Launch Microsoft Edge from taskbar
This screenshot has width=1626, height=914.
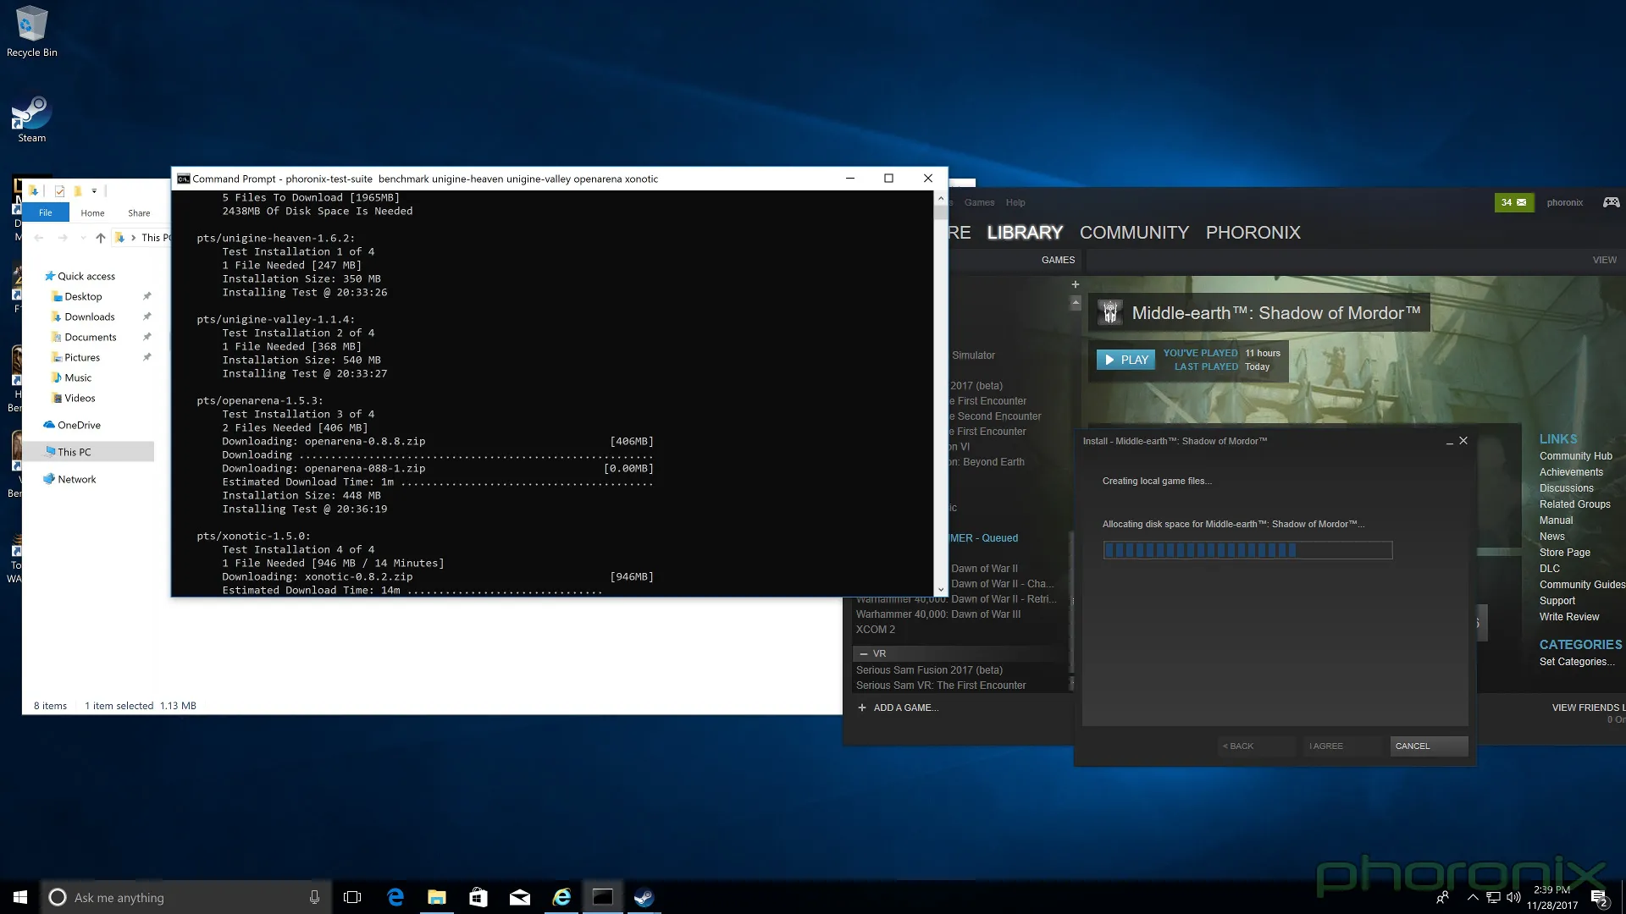[x=395, y=897]
